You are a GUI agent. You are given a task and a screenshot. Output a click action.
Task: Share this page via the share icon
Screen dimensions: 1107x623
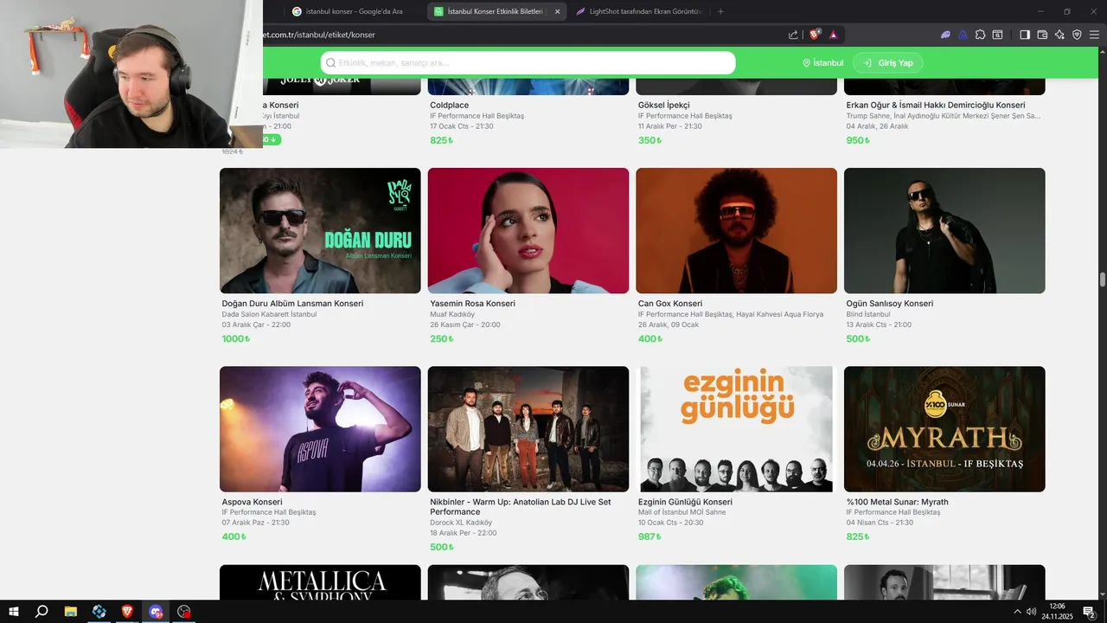[x=793, y=35]
